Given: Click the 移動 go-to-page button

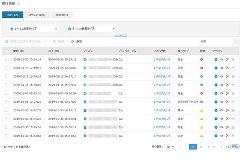Looking at the screenshot, I should (x=235, y=147).
